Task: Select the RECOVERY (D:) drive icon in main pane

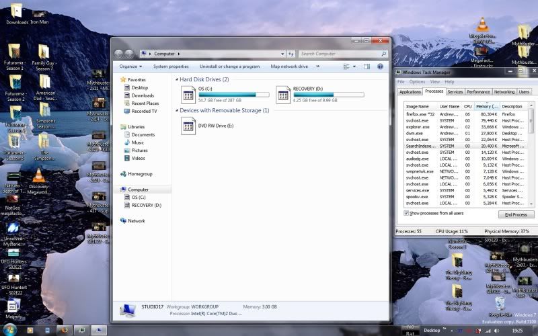Action: coord(283,95)
